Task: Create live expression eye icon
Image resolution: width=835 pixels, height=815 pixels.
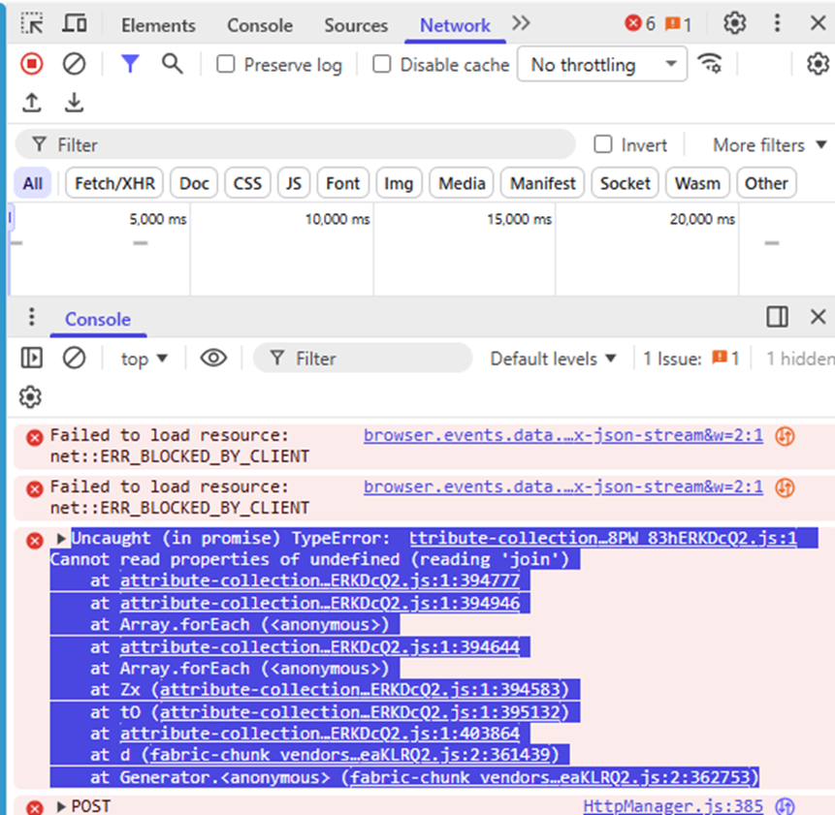Action: coord(213,358)
